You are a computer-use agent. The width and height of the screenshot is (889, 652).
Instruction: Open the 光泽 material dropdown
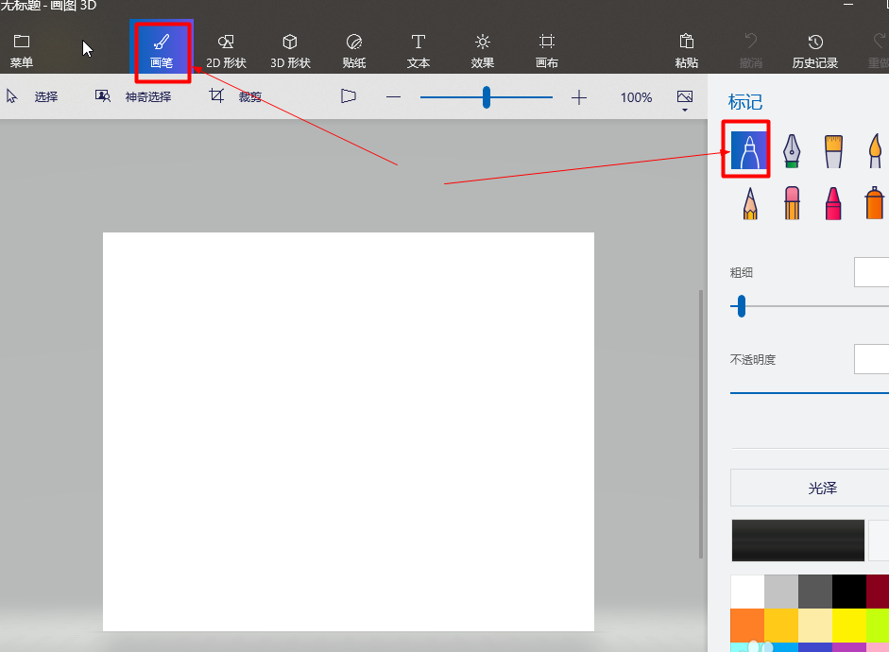click(x=810, y=488)
